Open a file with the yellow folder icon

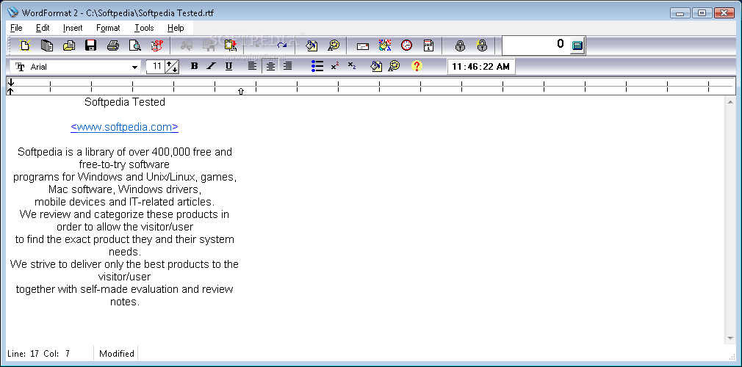point(69,46)
